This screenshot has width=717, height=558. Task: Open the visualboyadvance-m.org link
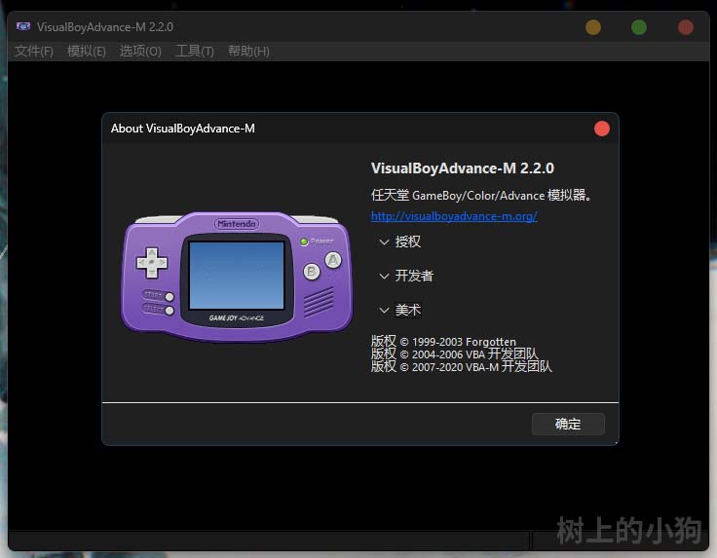(x=454, y=216)
